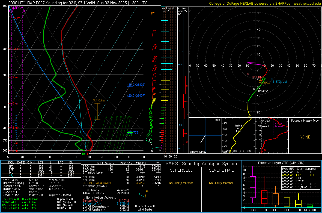Click the 31/17 RM hodograph label
This screenshot has height=213, width=322.
(256, 77)
